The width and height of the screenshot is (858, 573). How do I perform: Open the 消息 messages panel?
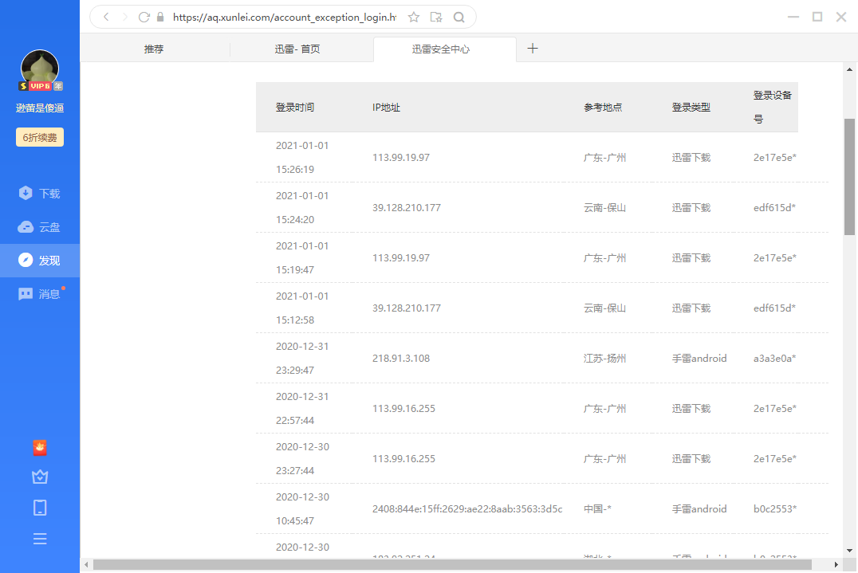pyautogui.click(x=40, y=293)
